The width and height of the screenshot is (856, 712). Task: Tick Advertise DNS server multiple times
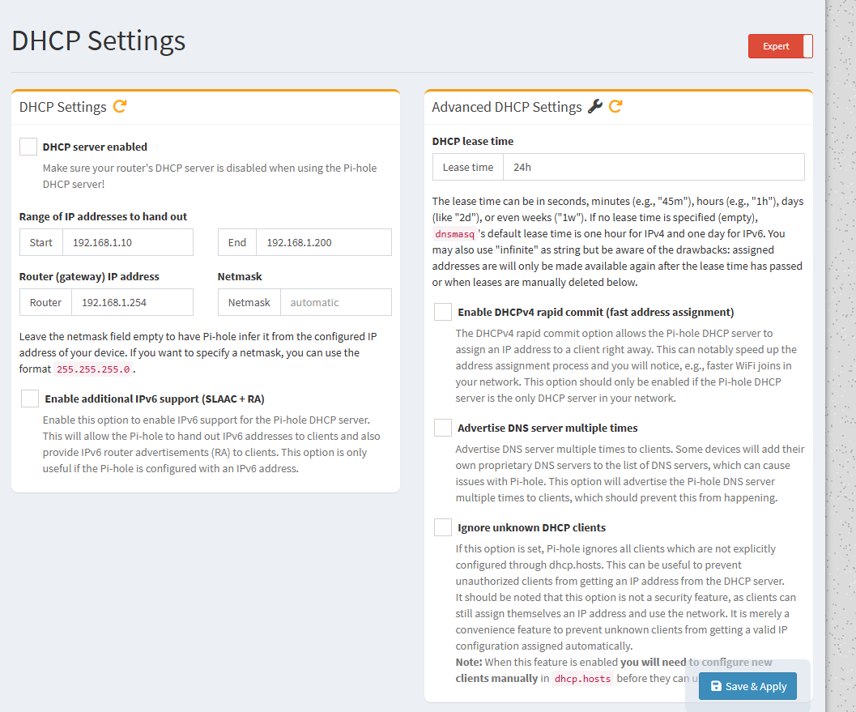point(443,428)
